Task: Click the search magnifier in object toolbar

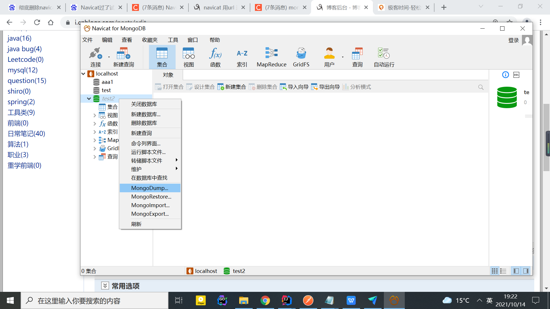Action: pyautogui.click(x=481, y=87)
